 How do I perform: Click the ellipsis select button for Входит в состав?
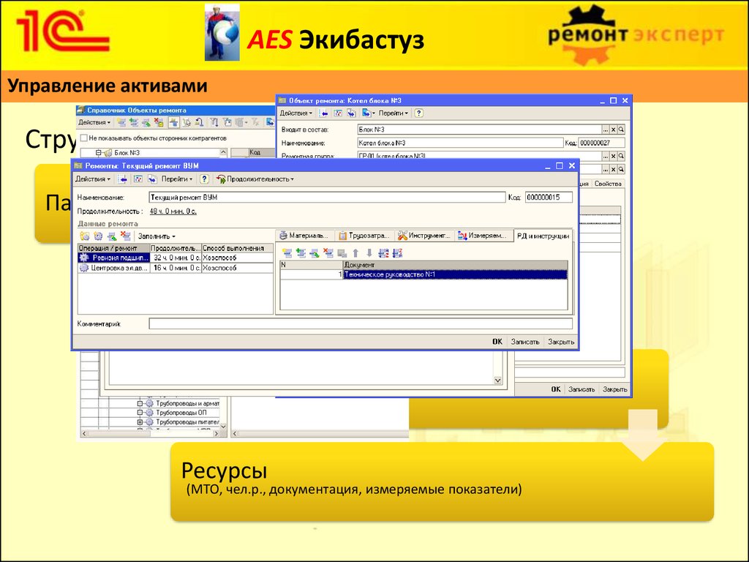click(606, 130)
